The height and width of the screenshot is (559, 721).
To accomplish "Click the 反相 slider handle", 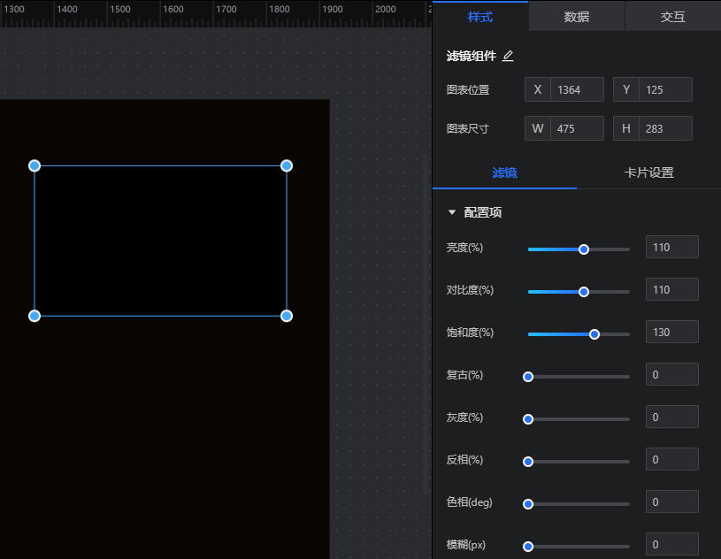I will coord(528,462).
